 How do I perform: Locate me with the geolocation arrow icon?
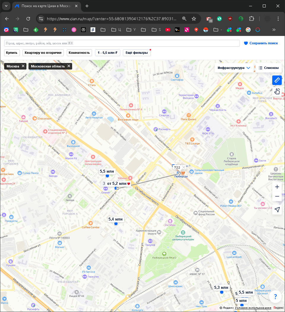click(x=277, y=209)
